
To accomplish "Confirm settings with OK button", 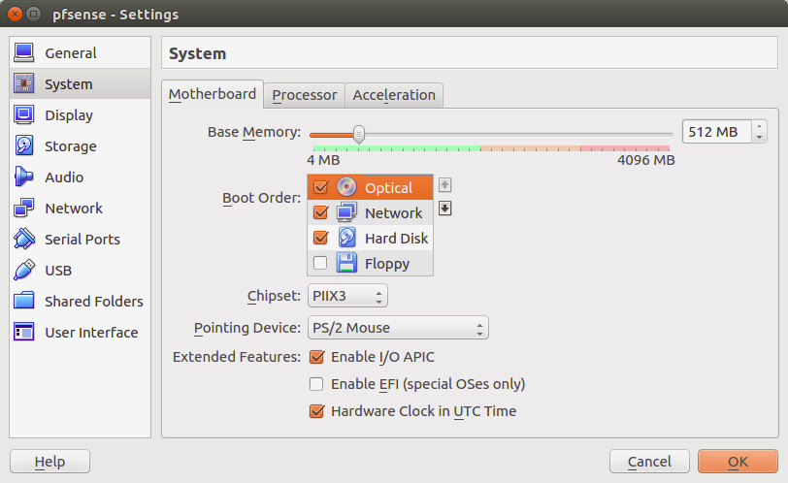I will click(x=738, y=462).
